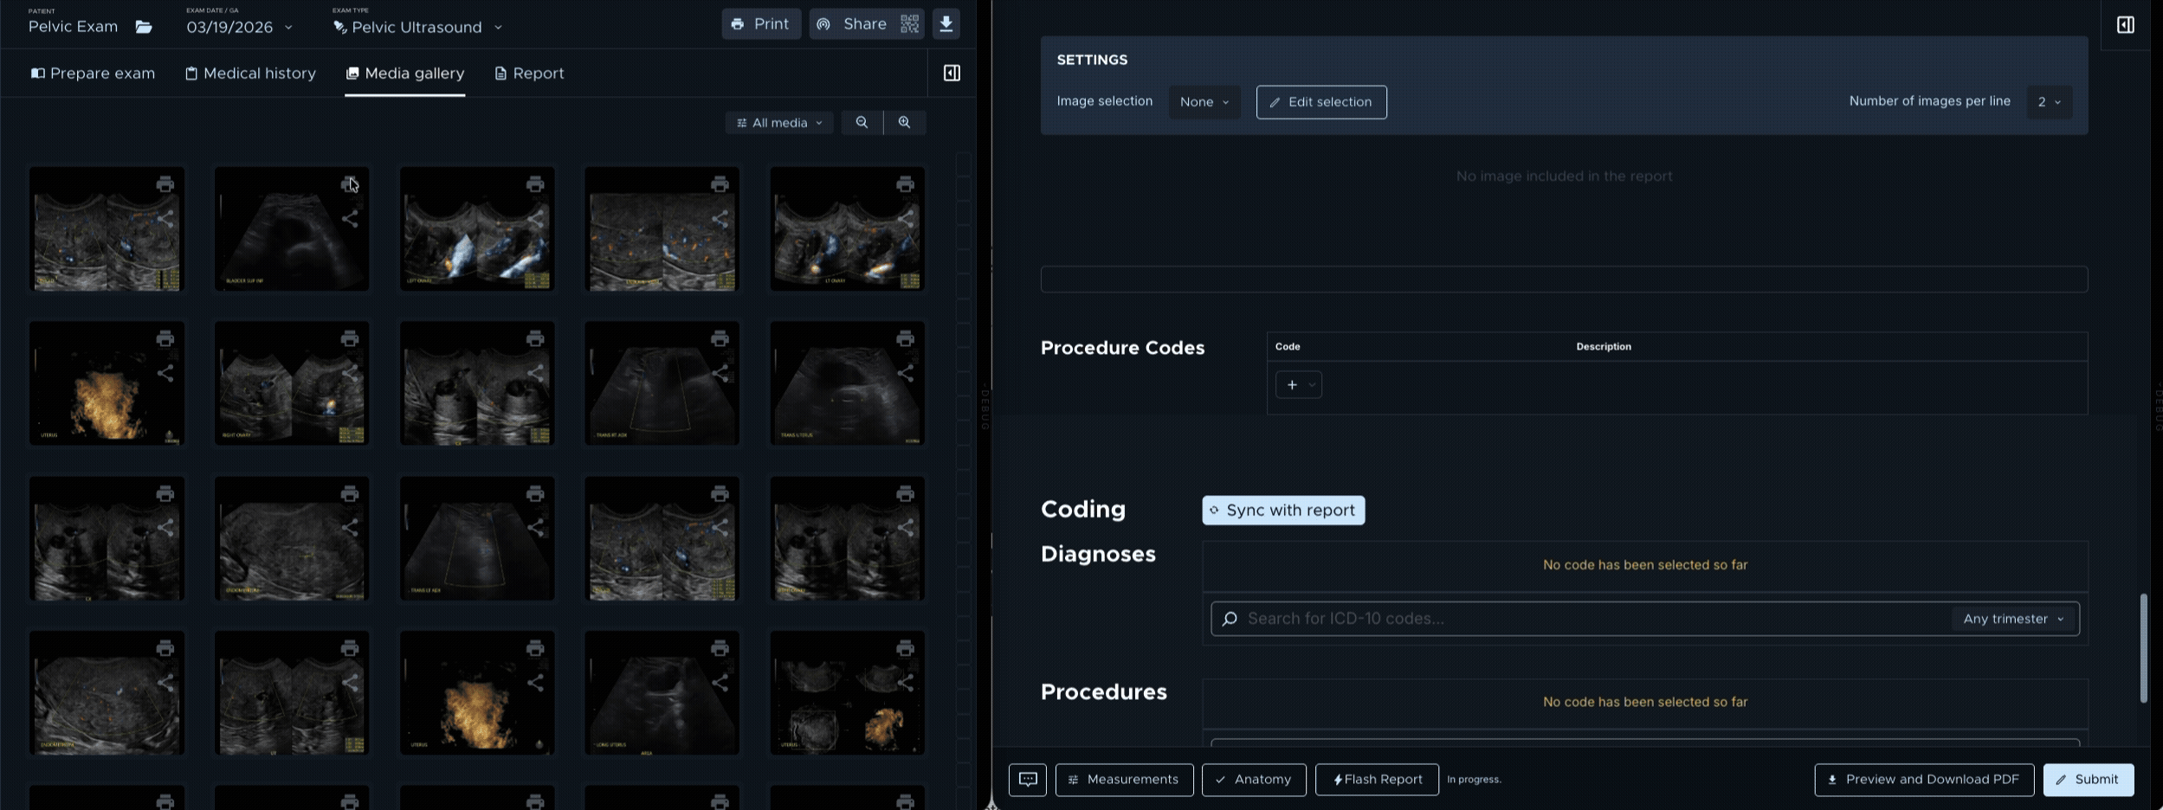Enable Flash Report mode
This screenshot has width=2163, height=810.
pyautogui.click(x=1375, y=779)
